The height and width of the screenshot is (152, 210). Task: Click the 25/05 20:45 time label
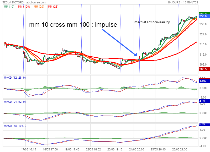coord(158,149)
